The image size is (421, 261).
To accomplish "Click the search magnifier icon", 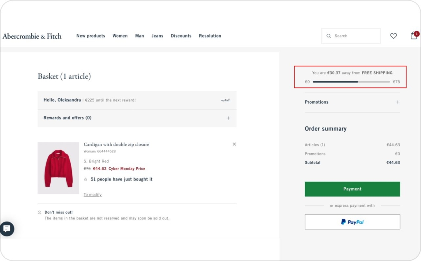I will coord(328,36).
